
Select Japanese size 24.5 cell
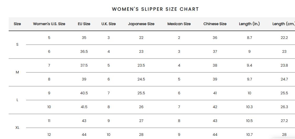click(x=141, y=79)
